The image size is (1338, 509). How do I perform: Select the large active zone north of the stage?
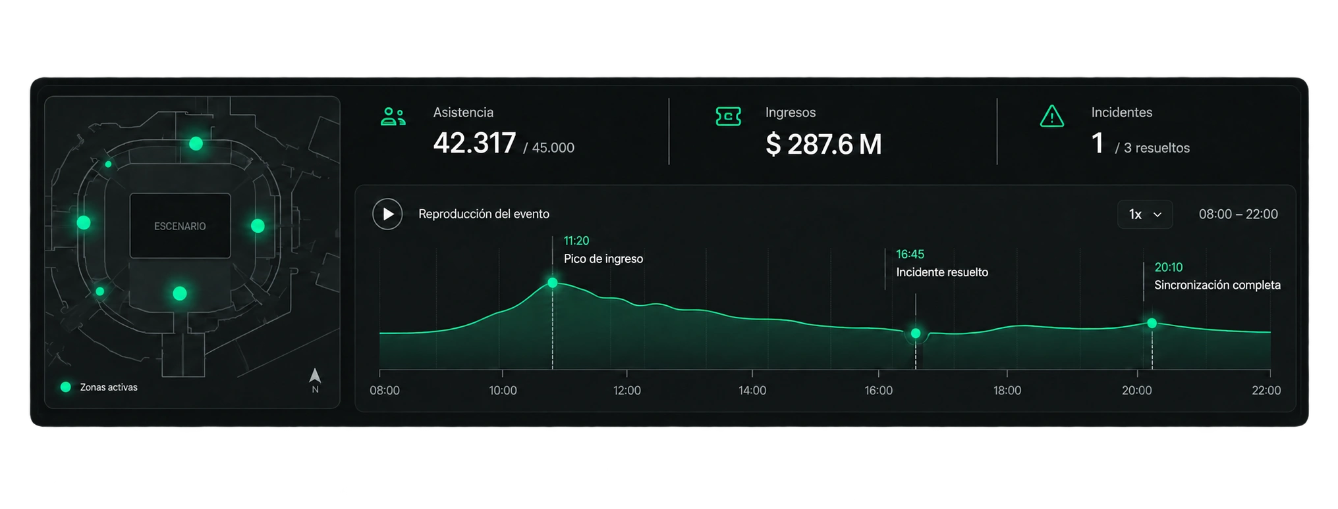coord(196,143)
